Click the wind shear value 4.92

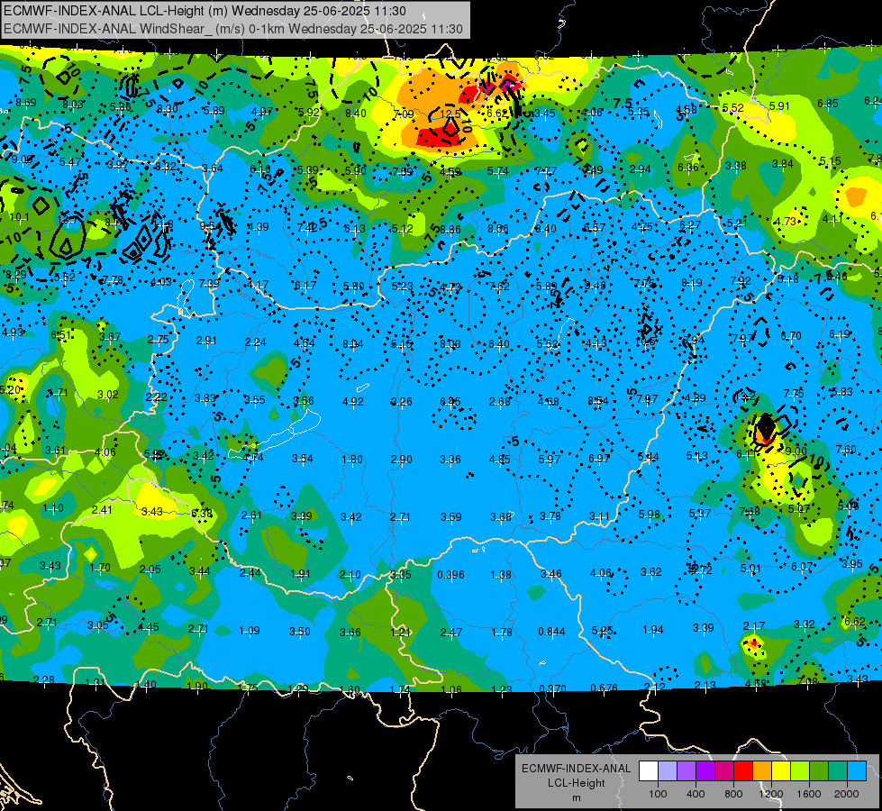coord(352,402)
